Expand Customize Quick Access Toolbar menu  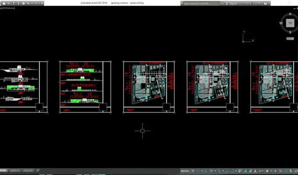point(42,3)
